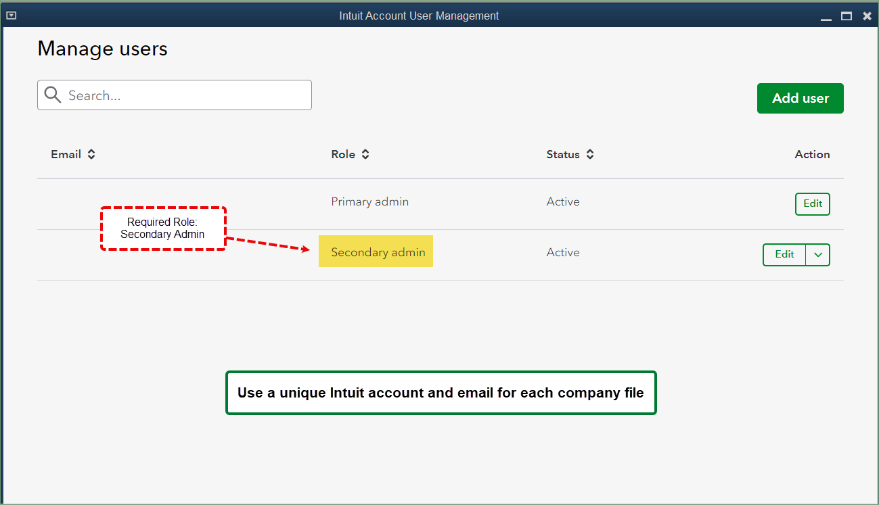Sort by Role column arrows

(365, 154)
